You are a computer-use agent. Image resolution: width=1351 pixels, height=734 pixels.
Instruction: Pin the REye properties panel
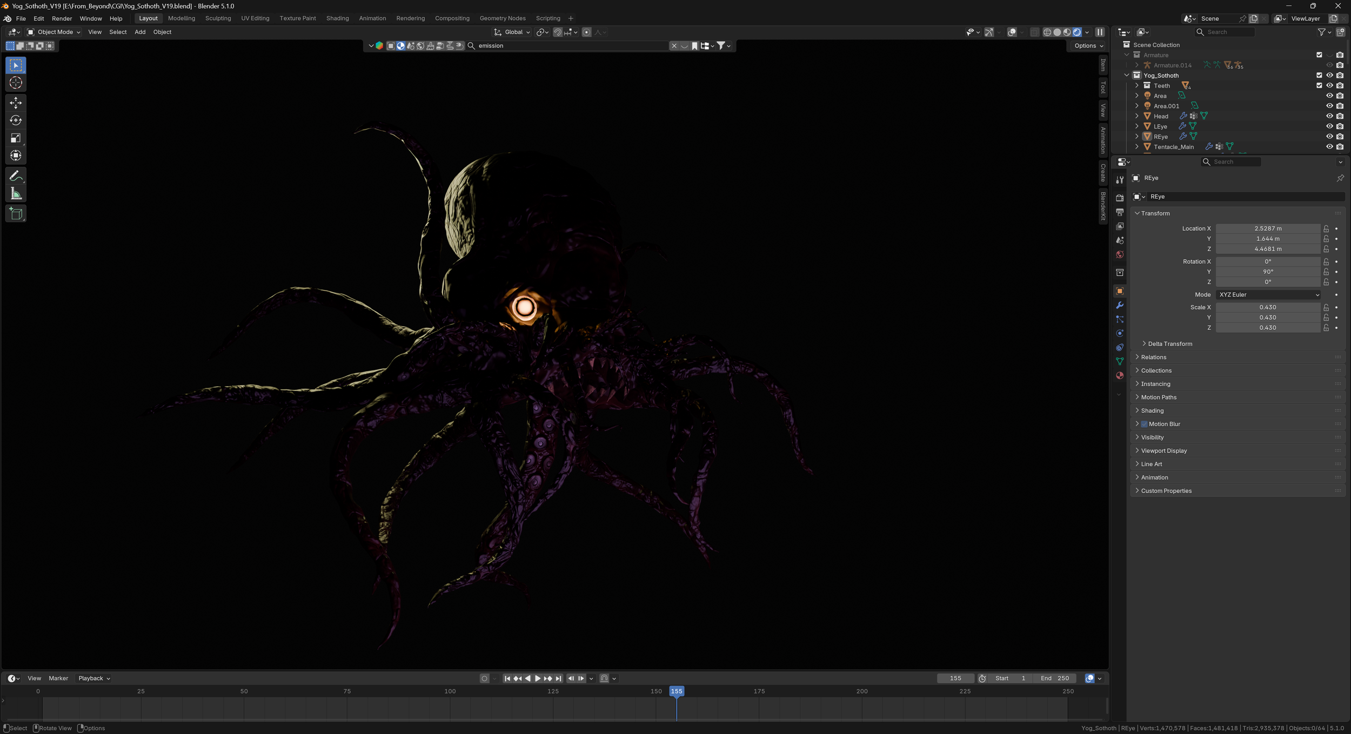[x=1340, y=178]
